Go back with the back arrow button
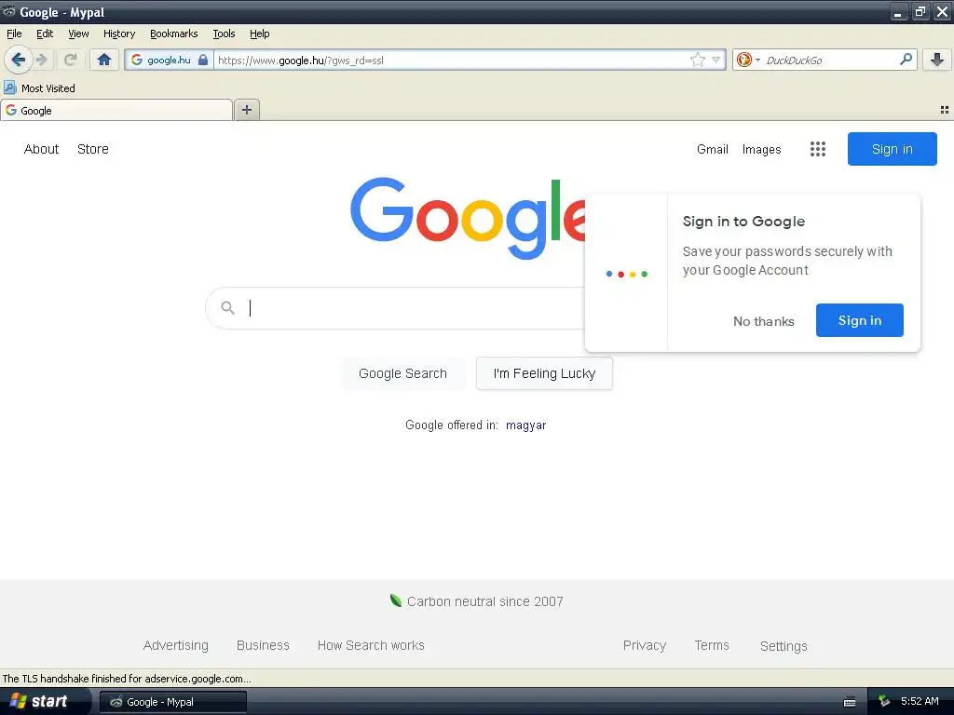Viewport: 954px width, 715px height. point(18,60)
